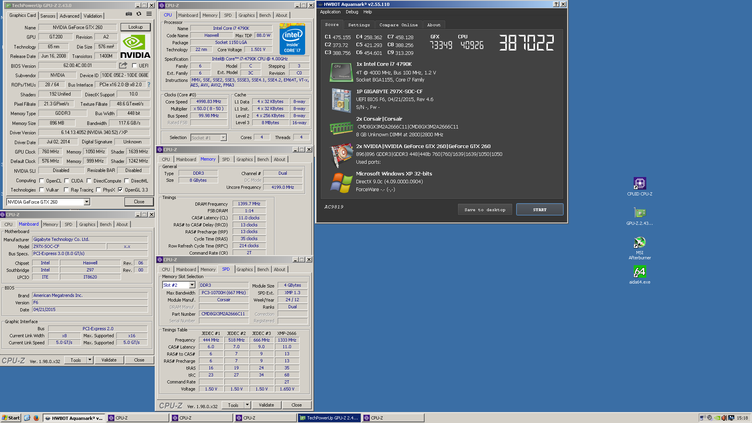Toggle the Ray Tracing checkbox
The height and width of the screenshot is (423, 752).
coord(66,190)
